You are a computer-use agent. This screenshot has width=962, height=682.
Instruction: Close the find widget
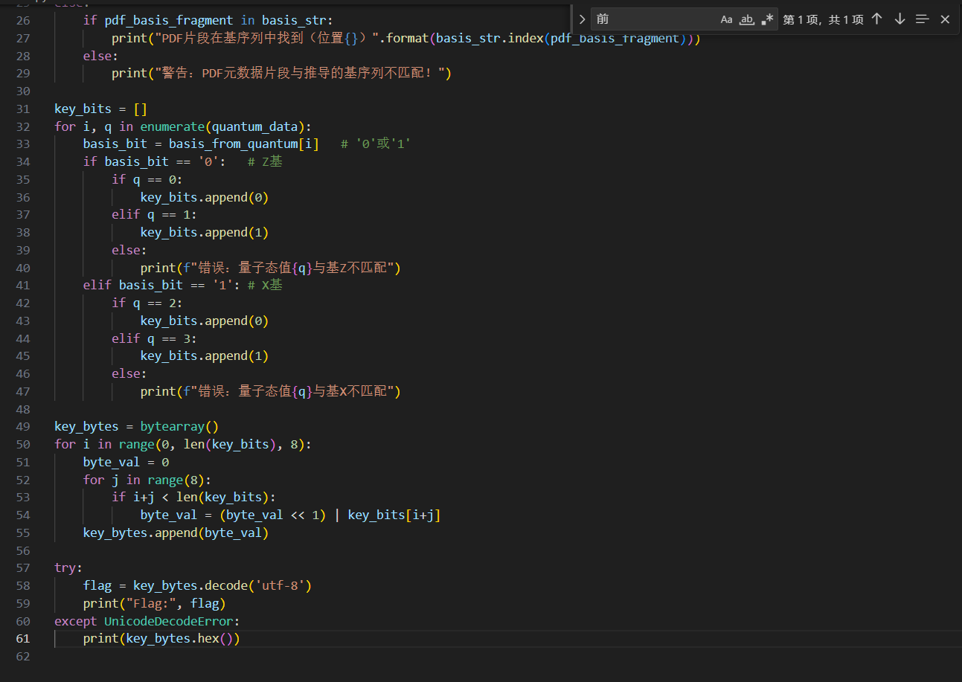945,19
